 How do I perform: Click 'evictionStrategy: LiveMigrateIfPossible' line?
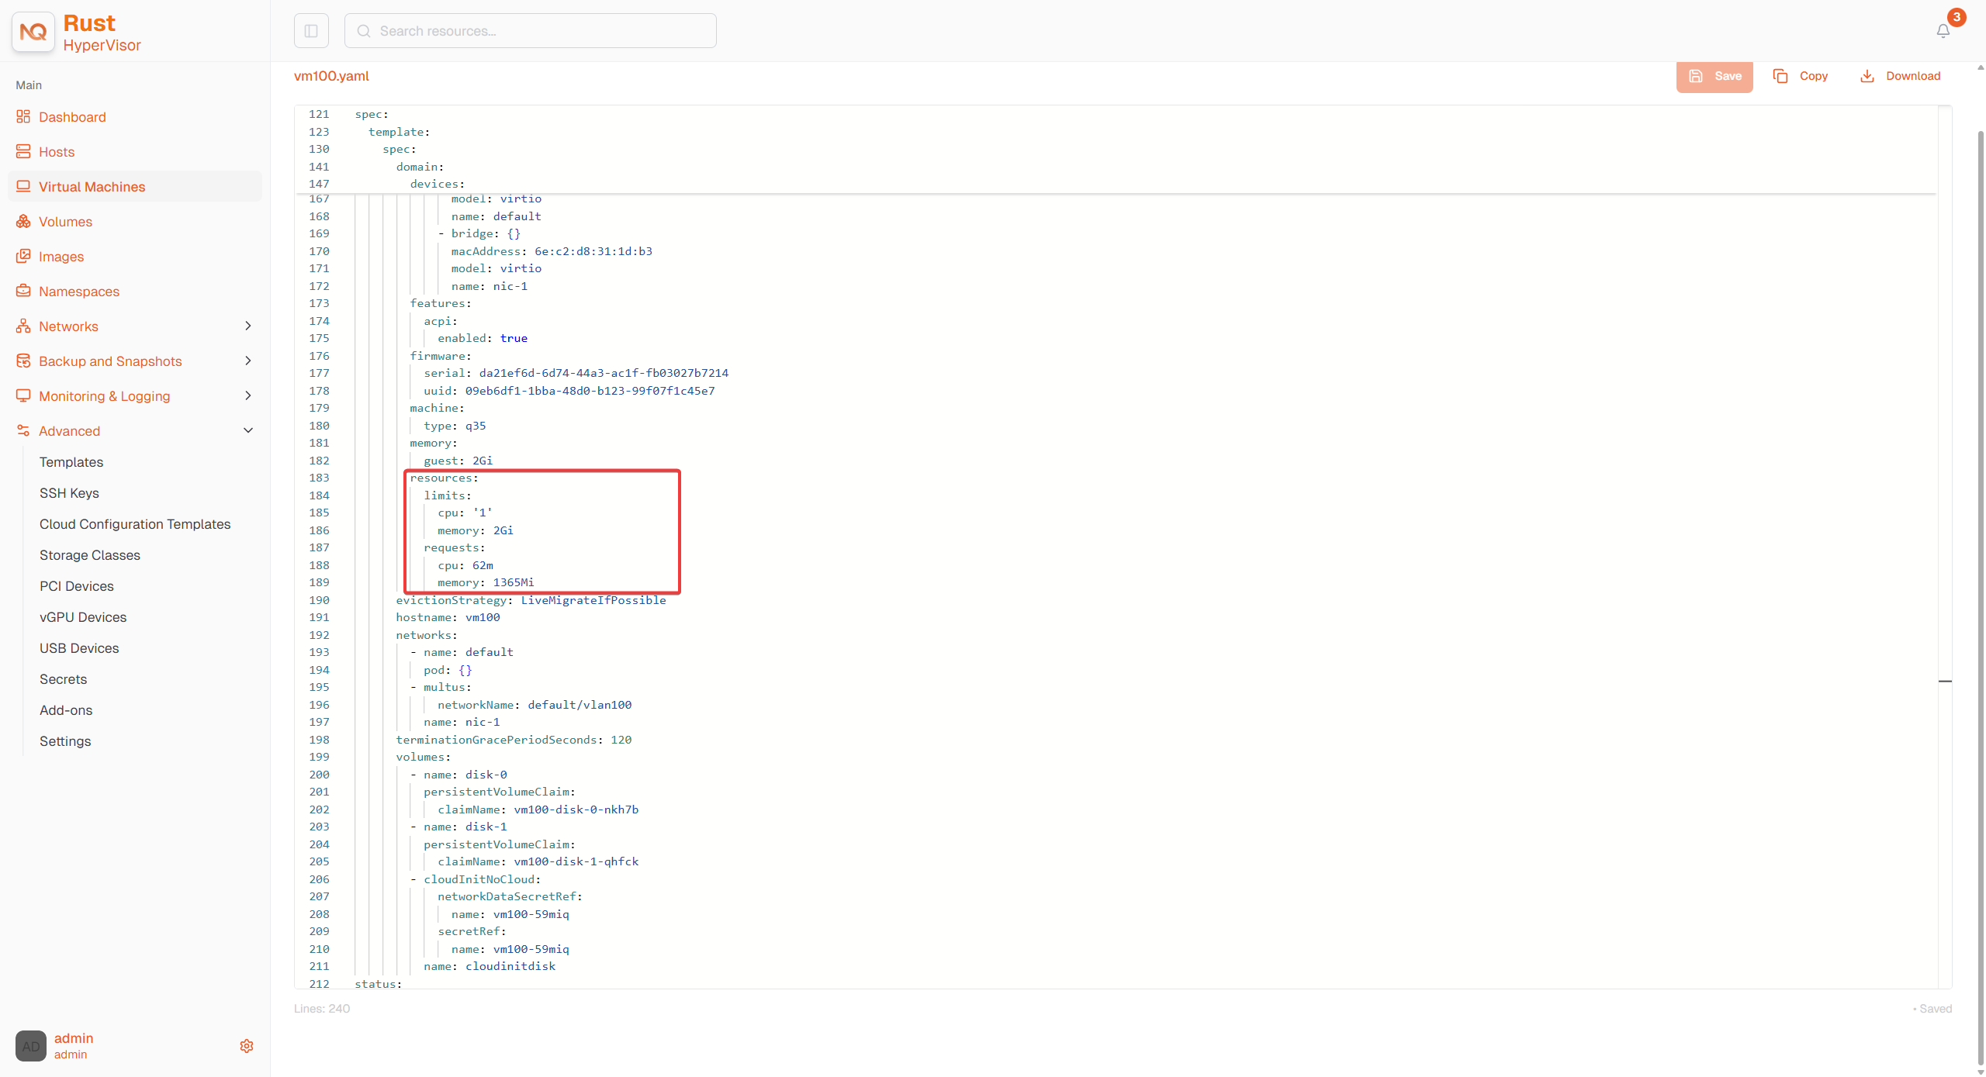531,600
